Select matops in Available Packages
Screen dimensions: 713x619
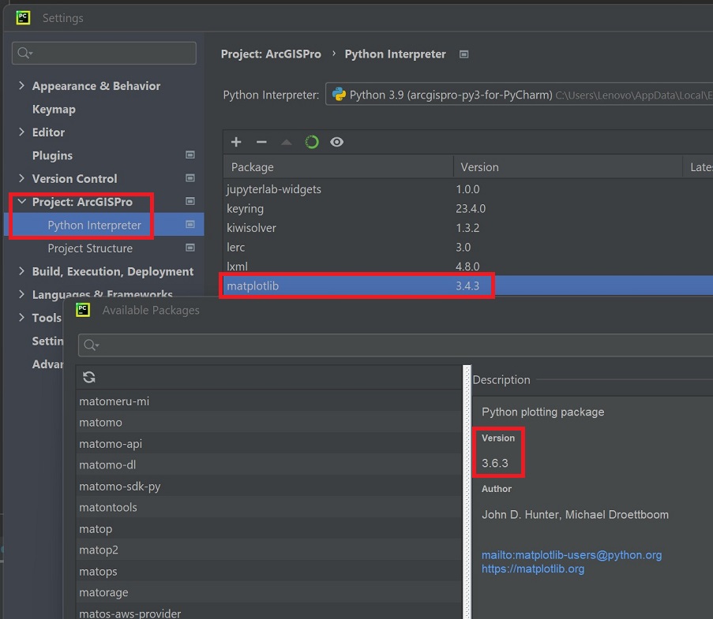(x=269, y=572)
